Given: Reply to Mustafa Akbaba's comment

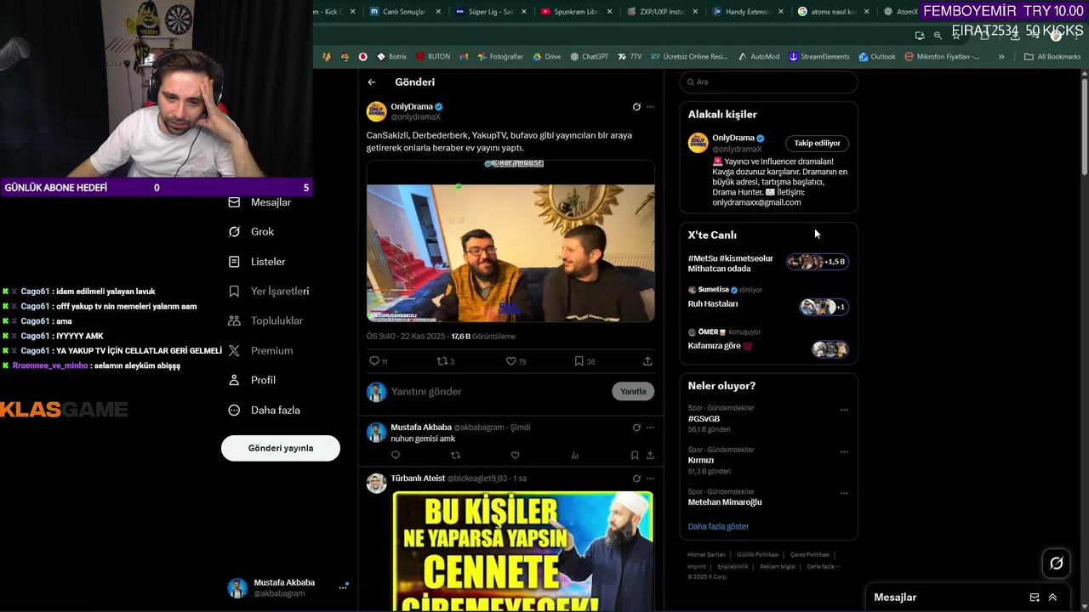Looking at the screenshot, I should pos(396,456).
